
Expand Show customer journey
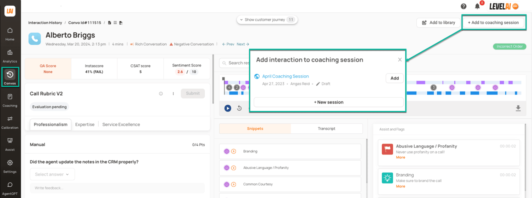(267, 20)
